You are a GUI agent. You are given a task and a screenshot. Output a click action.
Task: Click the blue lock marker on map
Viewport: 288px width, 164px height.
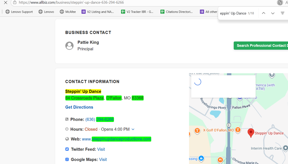[x=201, y=158]
